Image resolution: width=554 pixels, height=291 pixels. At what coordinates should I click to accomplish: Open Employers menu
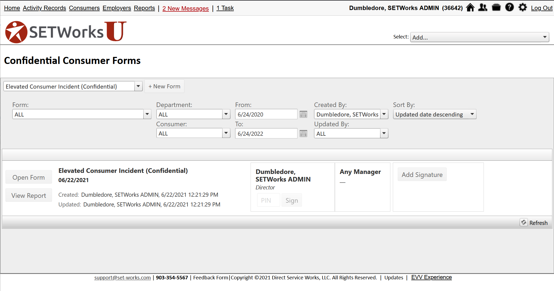tap(117, 8)
